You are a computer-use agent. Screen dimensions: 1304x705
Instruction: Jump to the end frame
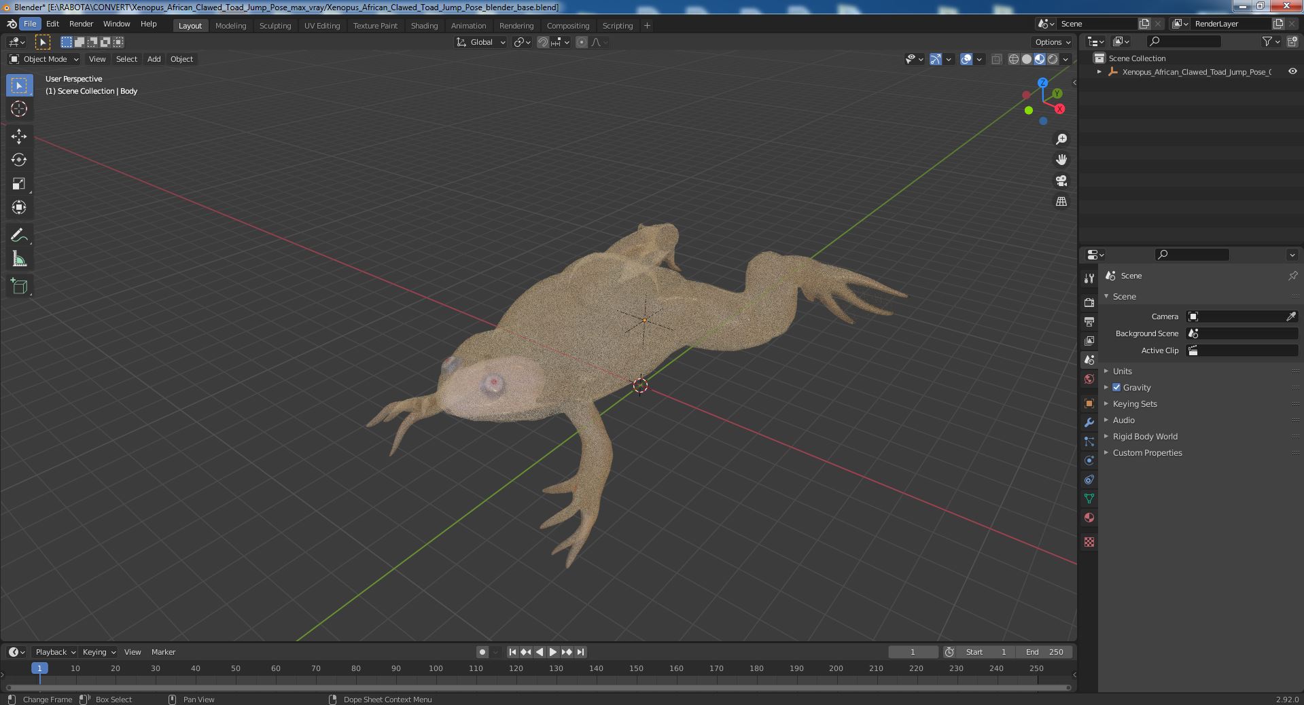tap(580, 652)
